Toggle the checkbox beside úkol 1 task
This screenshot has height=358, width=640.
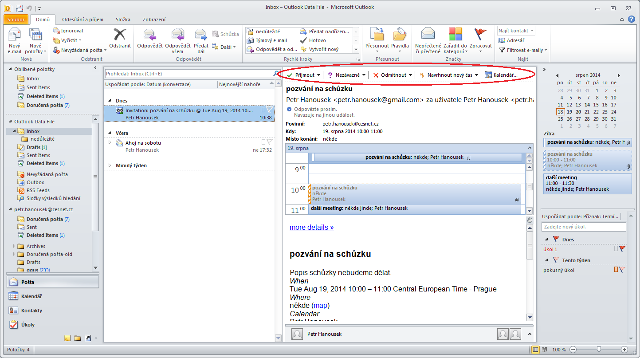coord(616,249)
